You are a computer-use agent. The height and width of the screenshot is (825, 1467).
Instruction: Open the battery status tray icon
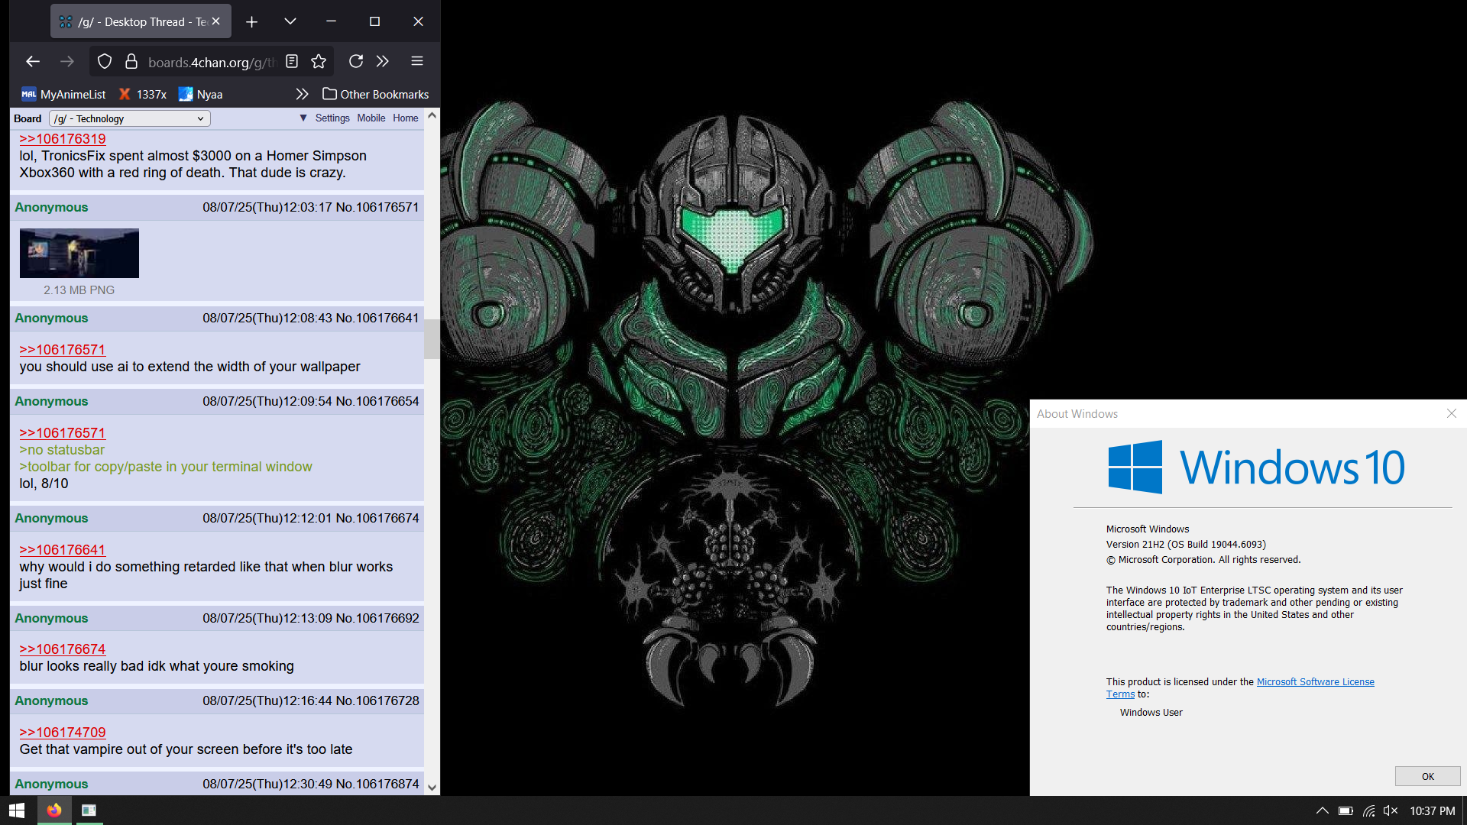coord(1346,810)
